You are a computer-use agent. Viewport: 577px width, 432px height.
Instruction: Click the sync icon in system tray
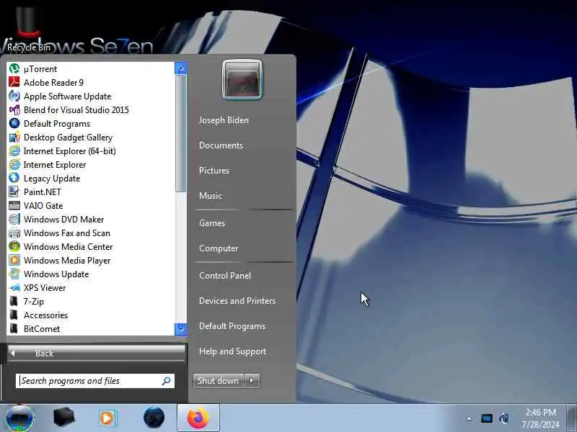pyautogui.click(x=503, y=418)
